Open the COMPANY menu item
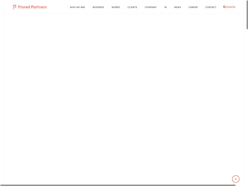 coord(151,7)
